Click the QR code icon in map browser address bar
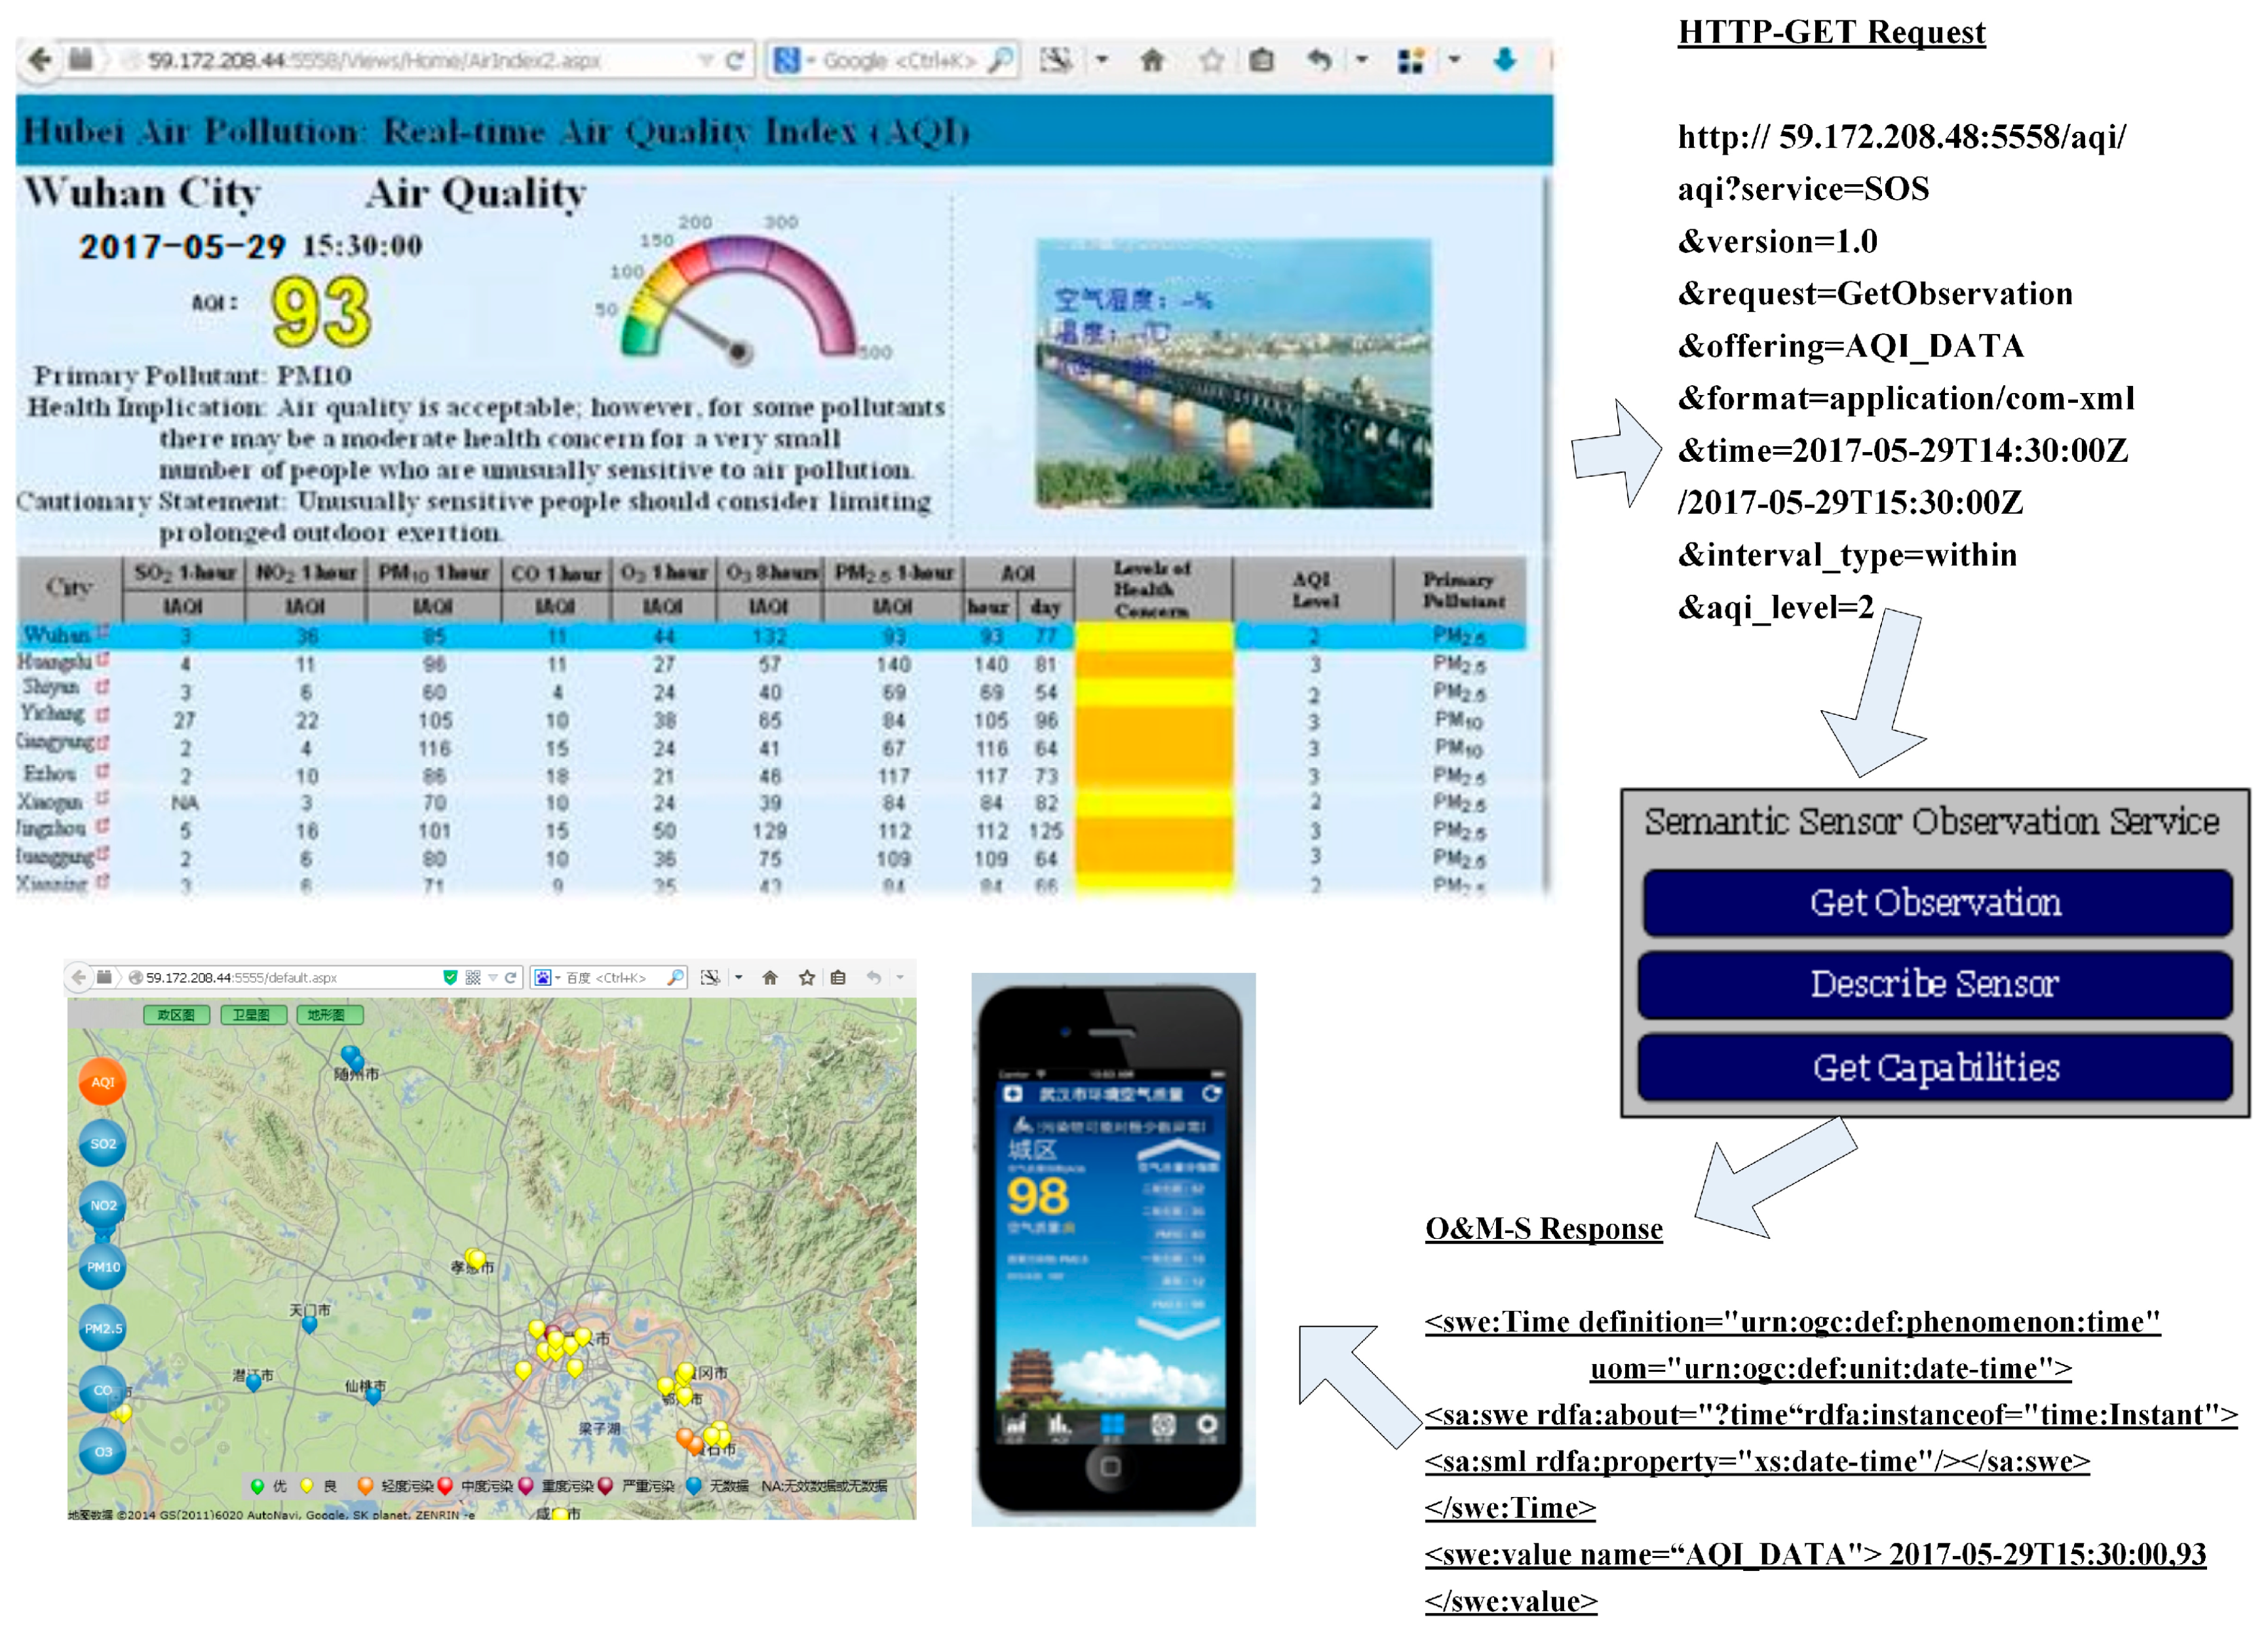 pos(473,977)
